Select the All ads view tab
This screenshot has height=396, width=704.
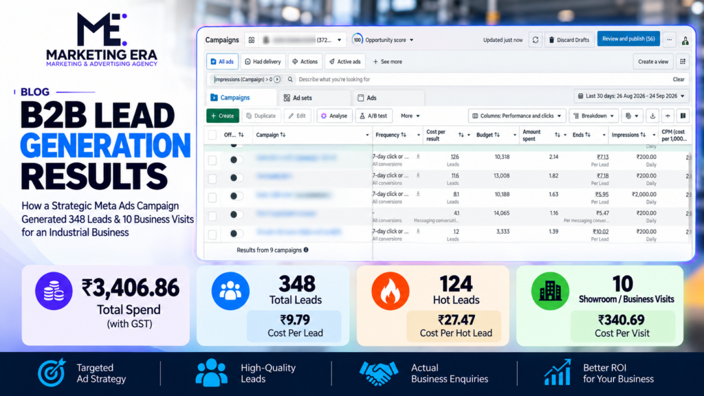coord(222,61)
